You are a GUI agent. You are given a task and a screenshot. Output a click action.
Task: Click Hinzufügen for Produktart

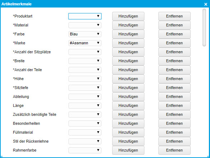click(x=128, y=16)
